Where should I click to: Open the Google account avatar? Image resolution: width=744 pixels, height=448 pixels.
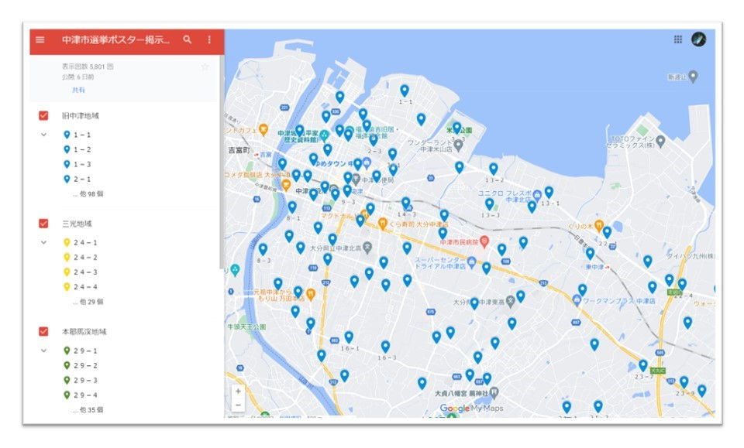tap(698, 39)
